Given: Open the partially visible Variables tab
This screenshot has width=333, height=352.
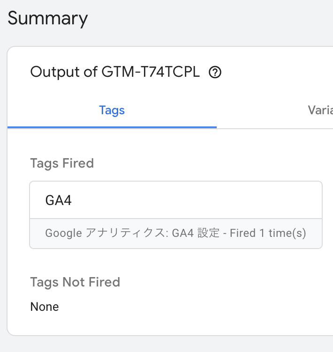Looking at the screenshot, I should pyautogui.click(x=320, y=110).
